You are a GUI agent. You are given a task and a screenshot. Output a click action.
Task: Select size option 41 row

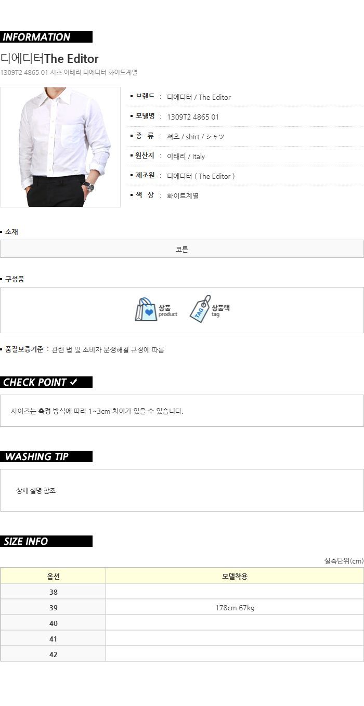click(x=182, y=638)
